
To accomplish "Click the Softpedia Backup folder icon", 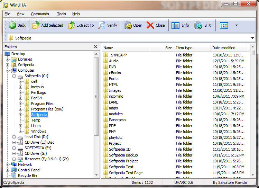I will point(106,155).
